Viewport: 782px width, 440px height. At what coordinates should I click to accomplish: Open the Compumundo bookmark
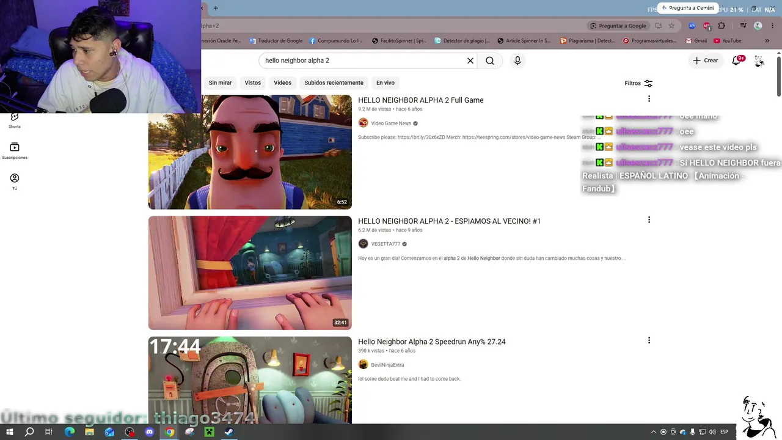click(335, 41)
